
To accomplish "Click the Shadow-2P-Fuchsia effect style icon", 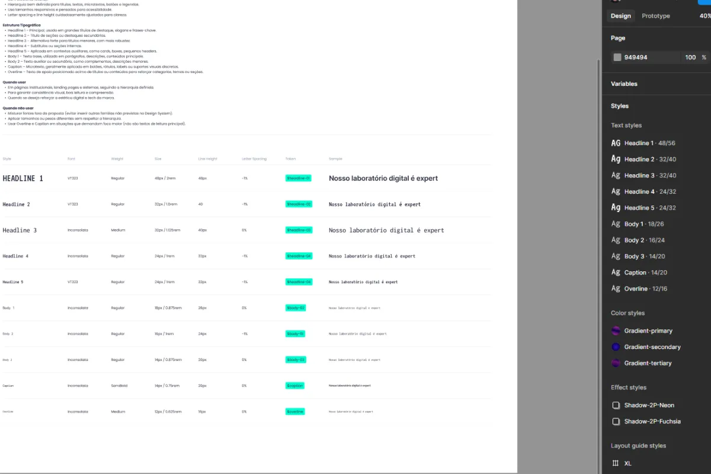I will 616,421.
